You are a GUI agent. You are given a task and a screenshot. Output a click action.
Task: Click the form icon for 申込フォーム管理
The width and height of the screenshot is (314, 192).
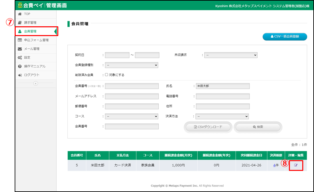point(20,40)
